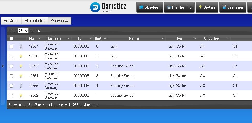Open the Scenarier page

coord(233,7)
